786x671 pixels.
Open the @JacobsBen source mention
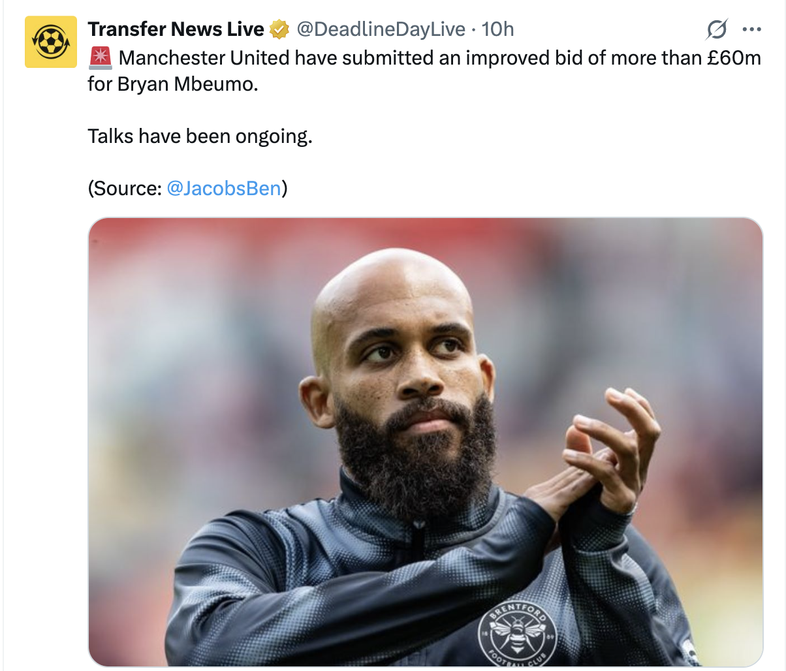click(x=224, y=188)
